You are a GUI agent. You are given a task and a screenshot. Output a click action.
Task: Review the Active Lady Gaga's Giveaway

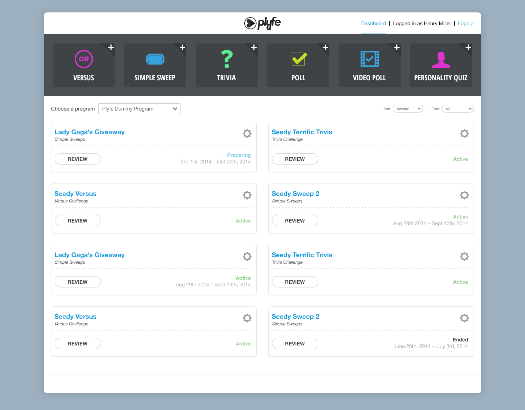(x=78, y=282)
